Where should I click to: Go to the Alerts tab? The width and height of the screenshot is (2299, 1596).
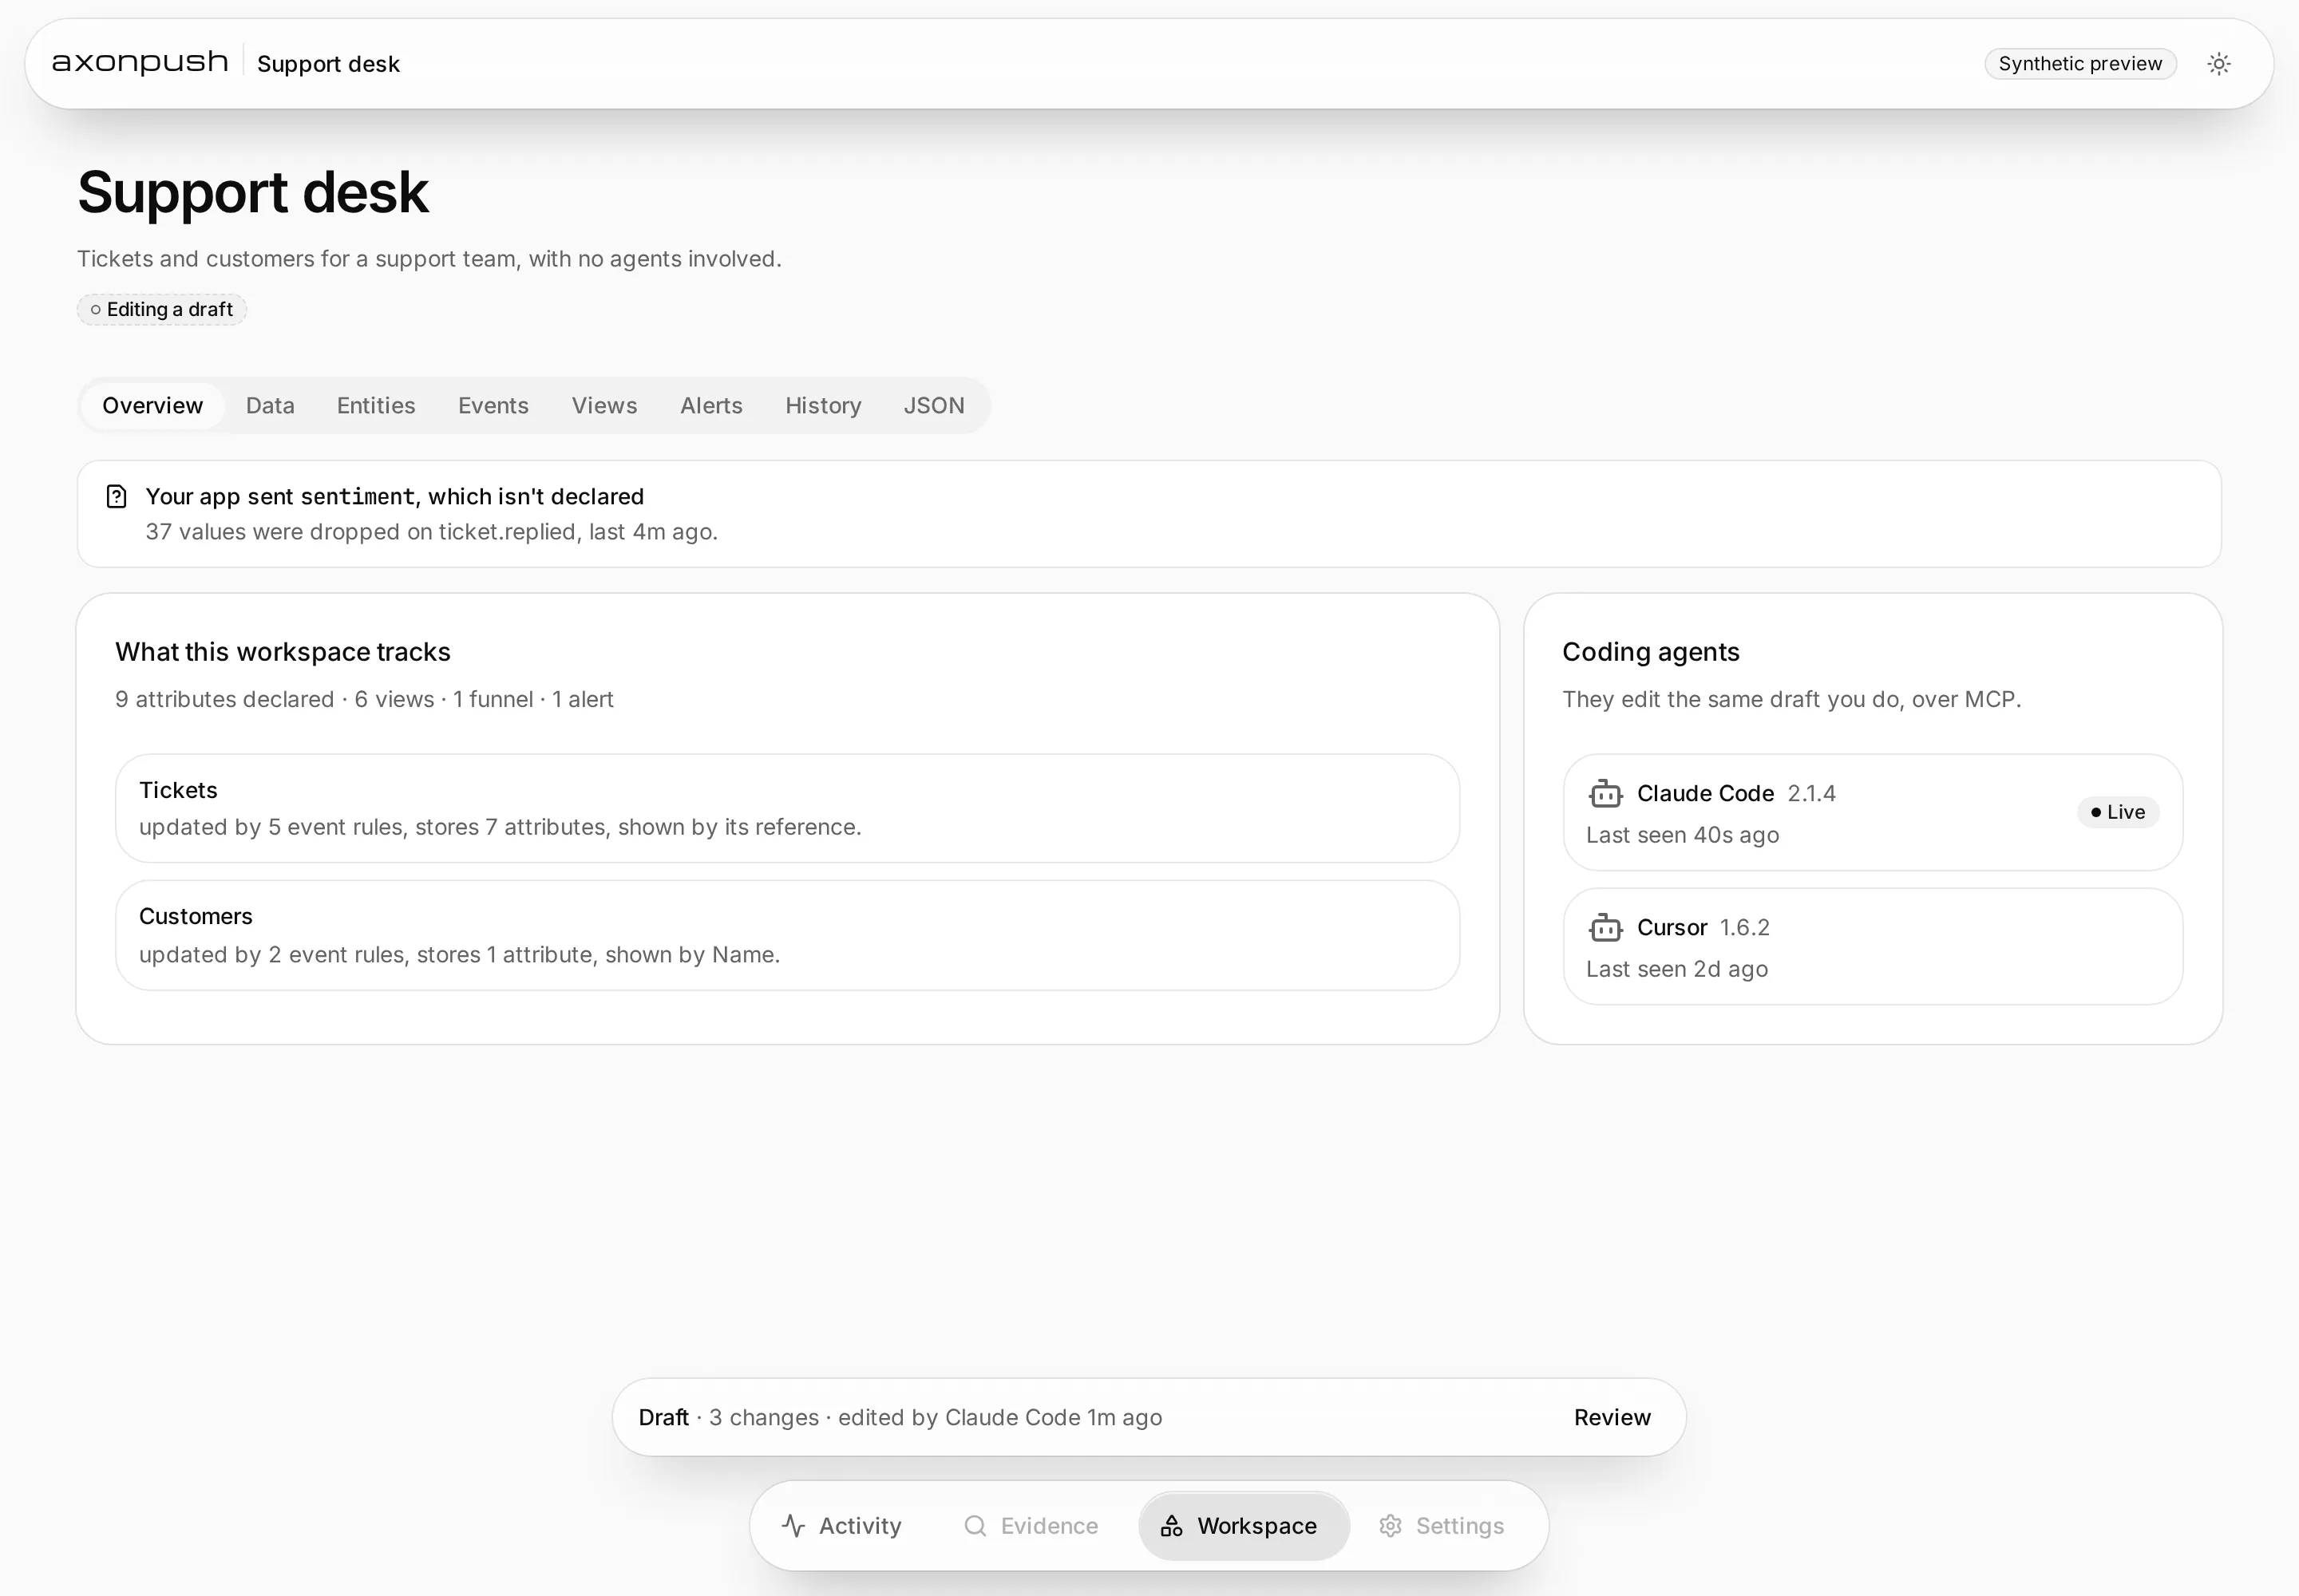click(711, 405)
